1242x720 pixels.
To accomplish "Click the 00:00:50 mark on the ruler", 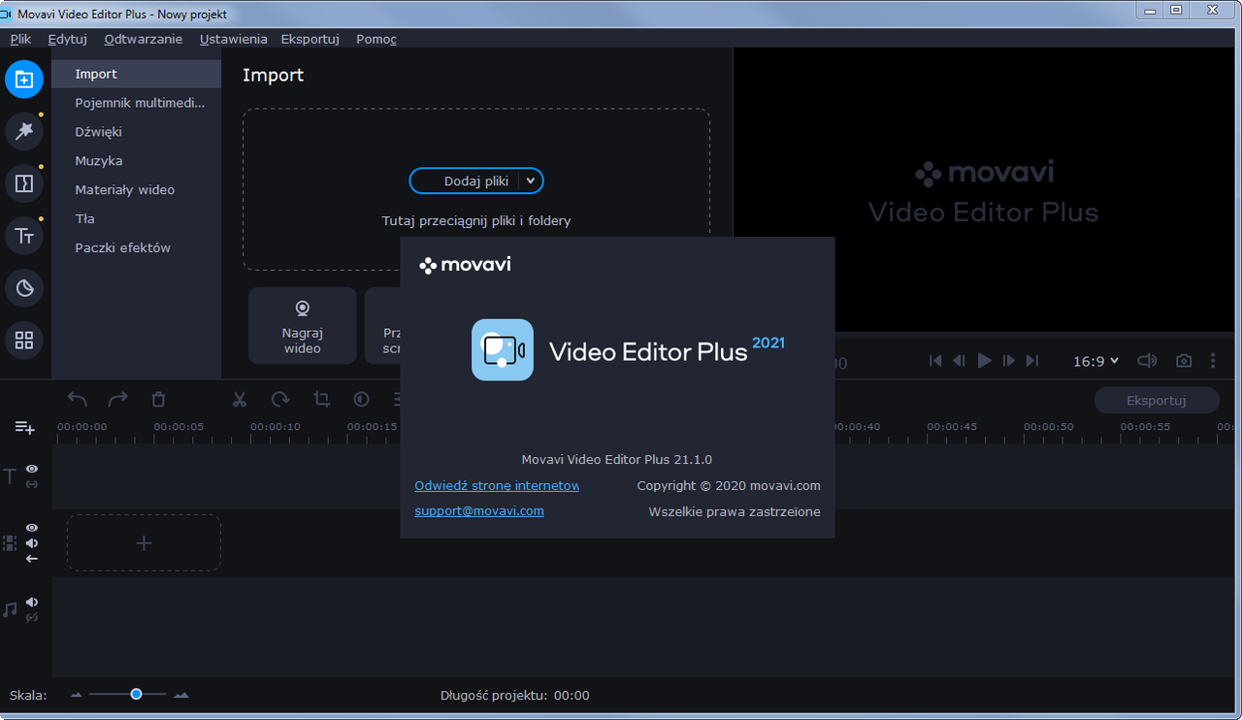I will pyautogui.click(x=1048, y=427).
